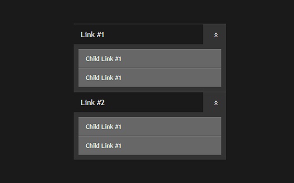Select second Child Link #1 under Link #1

tap(150, 77)
